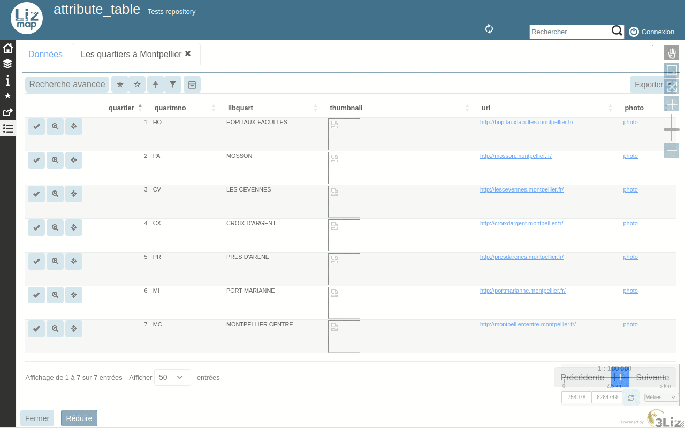Show the information panel in the sidebar

point(8,80)
